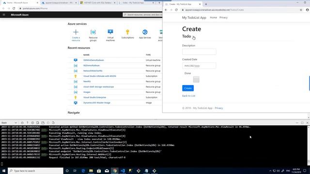This screenshot has height=174, width=310.
Task: Click the blue Create button
Action: tap(188, 88)
